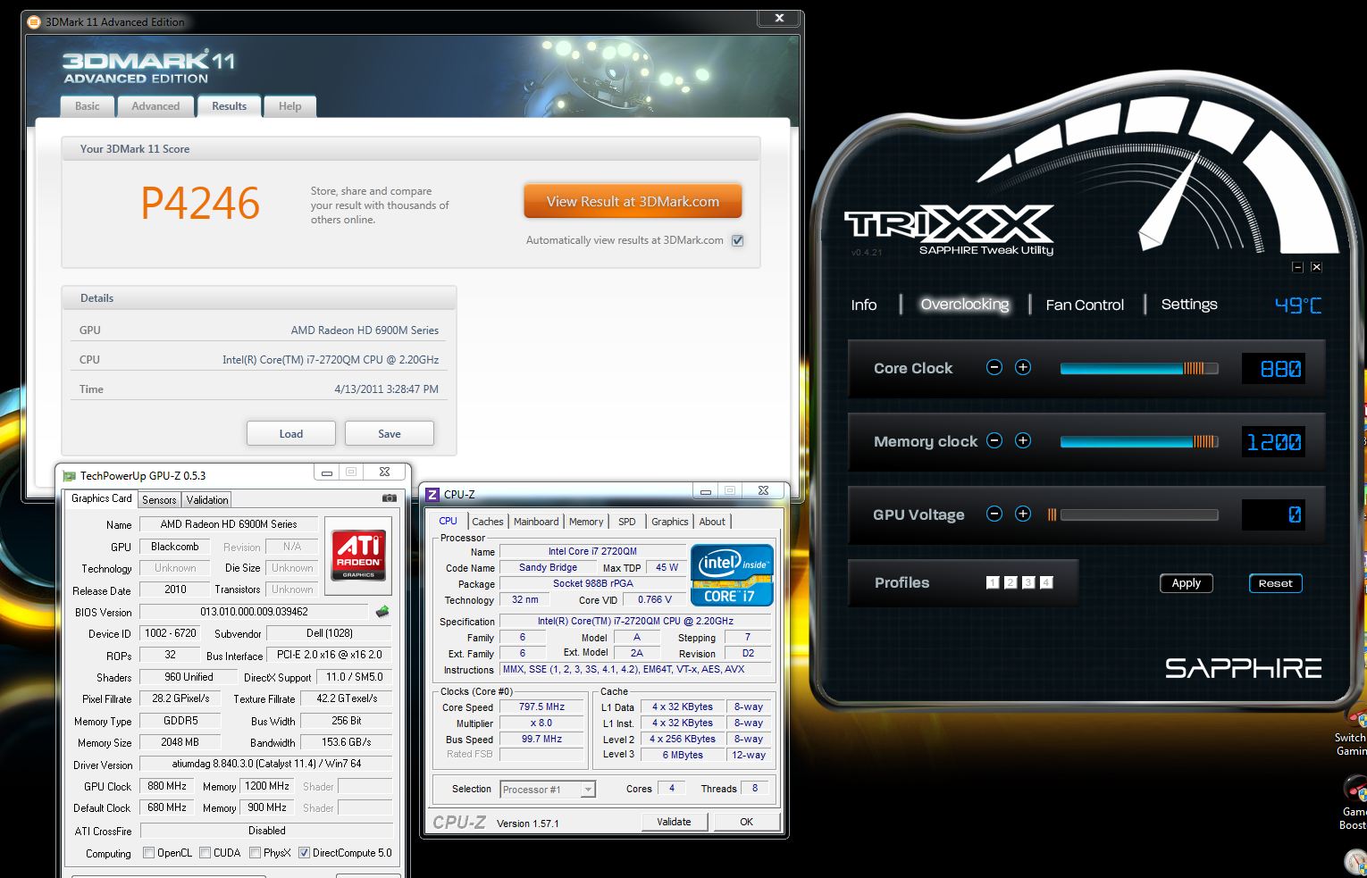Open Validation tab in GPU-Z

(x=207, y=500)
